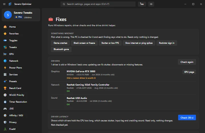Click NVIDIA GeForce RTX 5080 driver name

coord(81,71)
